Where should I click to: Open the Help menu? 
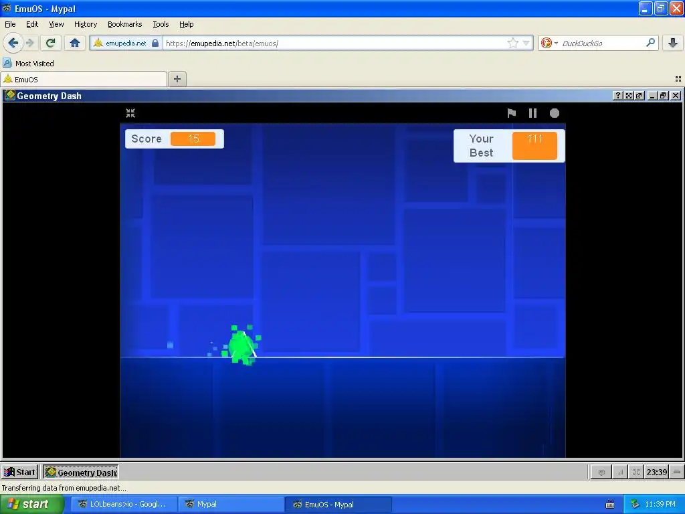[187, 24]
